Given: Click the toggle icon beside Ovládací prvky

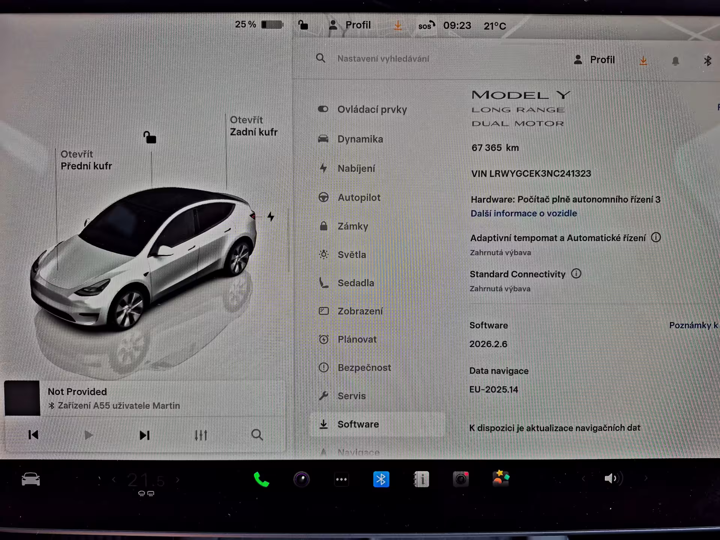Looking at the screenshot, I should [323, 109].
